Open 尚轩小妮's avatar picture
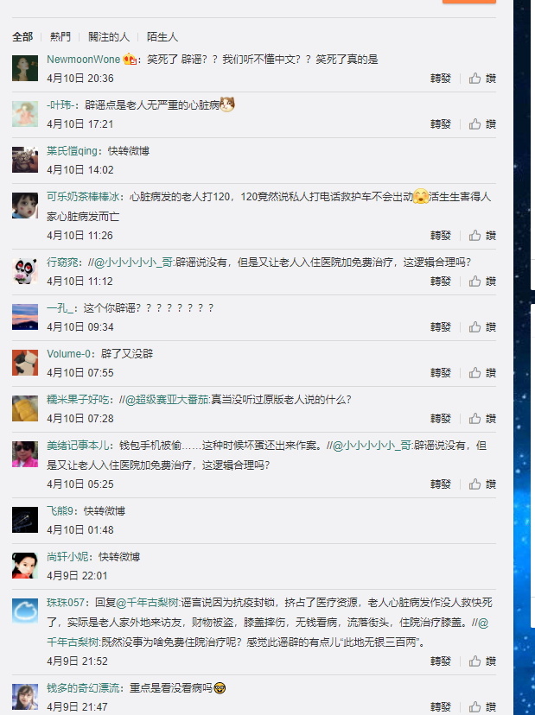Screen dimensions: 535x715 click(25, 566)
